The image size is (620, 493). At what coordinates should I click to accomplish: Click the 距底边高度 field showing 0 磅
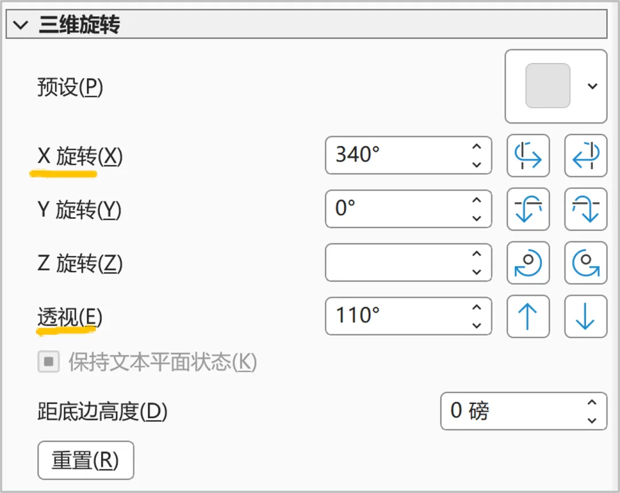524,411
